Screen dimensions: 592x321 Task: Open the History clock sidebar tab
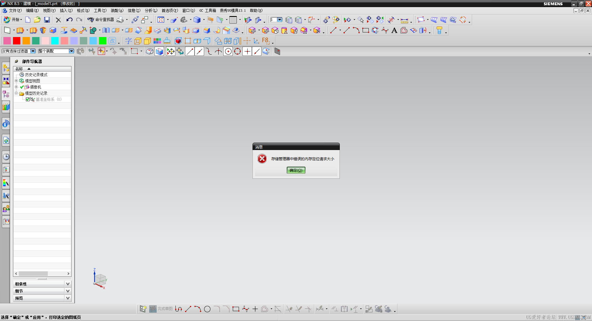(x=6, y=157)
